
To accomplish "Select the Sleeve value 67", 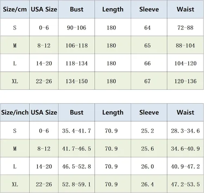I will (x=148, y=81).
